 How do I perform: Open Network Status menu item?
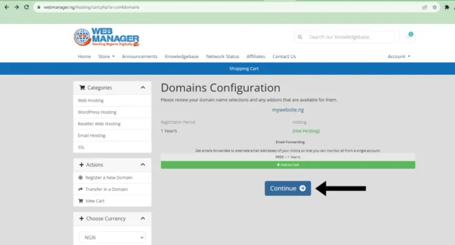[x=222, y=57]
